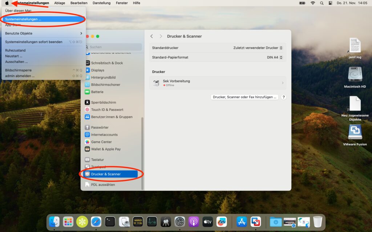Image resolution: width=372 pixels, height=232 pixels.
Task: Open Sek Vorbereitung printer details
Action: pos(218,83)
